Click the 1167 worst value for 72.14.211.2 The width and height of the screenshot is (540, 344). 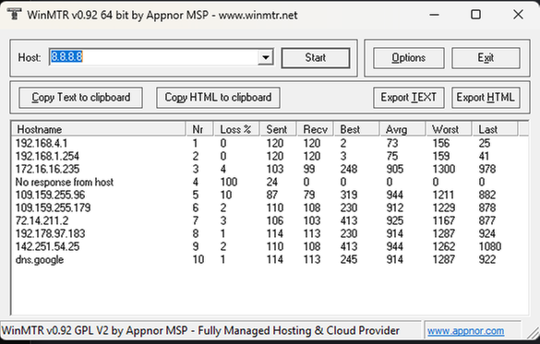[444, 220]
